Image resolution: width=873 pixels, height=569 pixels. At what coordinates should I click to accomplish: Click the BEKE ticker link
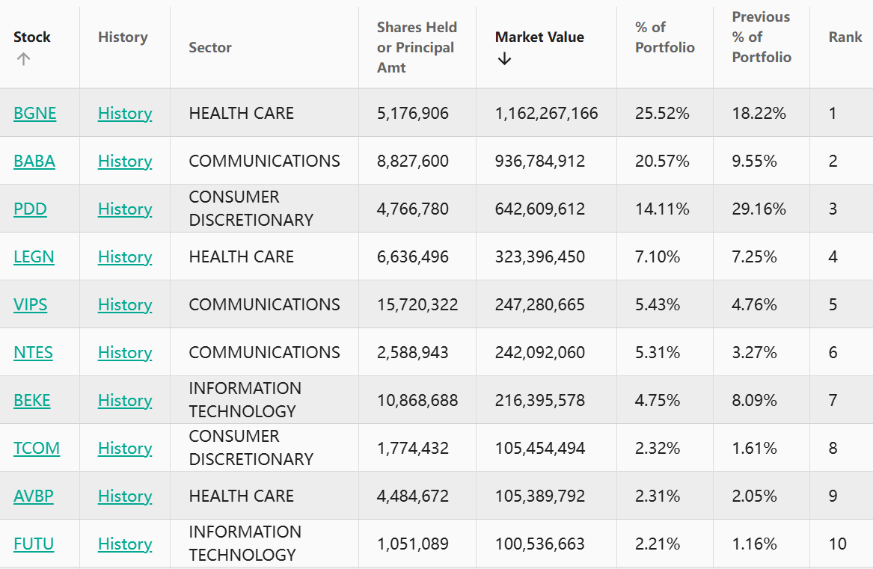tap(32, 401)
